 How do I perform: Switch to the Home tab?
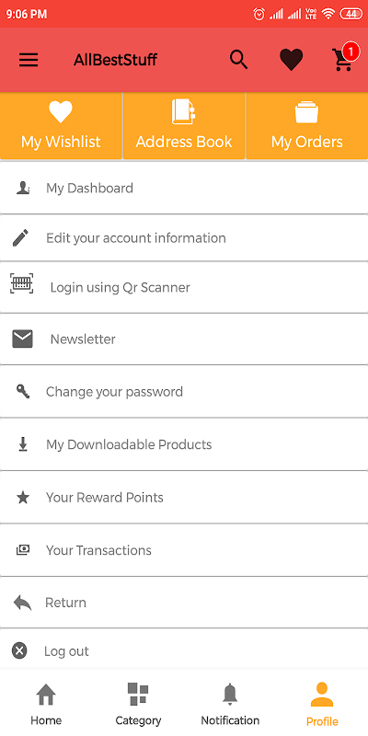click(46, 704)
